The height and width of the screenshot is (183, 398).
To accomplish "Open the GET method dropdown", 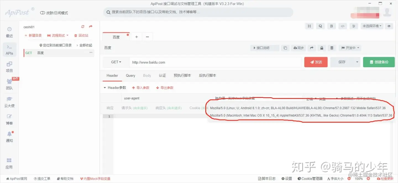I will pyautogui.click(x=116, y=62).
